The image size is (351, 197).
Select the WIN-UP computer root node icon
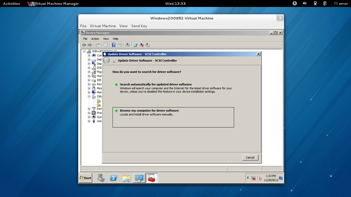[x=89, y=51]
